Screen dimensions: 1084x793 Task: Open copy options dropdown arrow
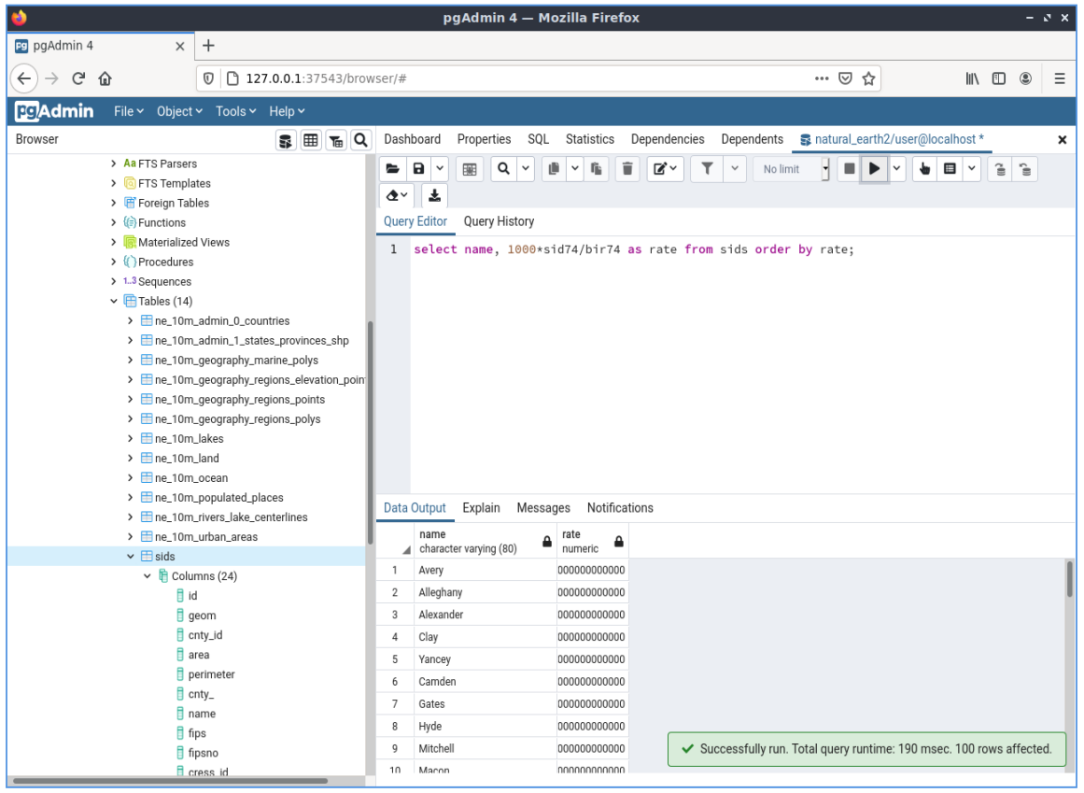pos(574,169)
